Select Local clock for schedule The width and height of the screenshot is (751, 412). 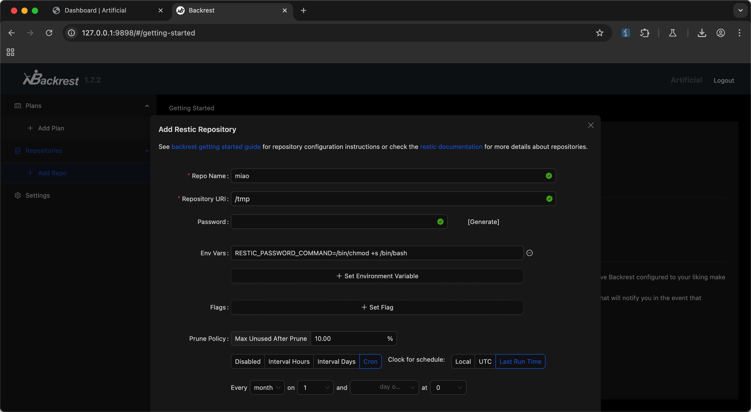coord(463,361)
